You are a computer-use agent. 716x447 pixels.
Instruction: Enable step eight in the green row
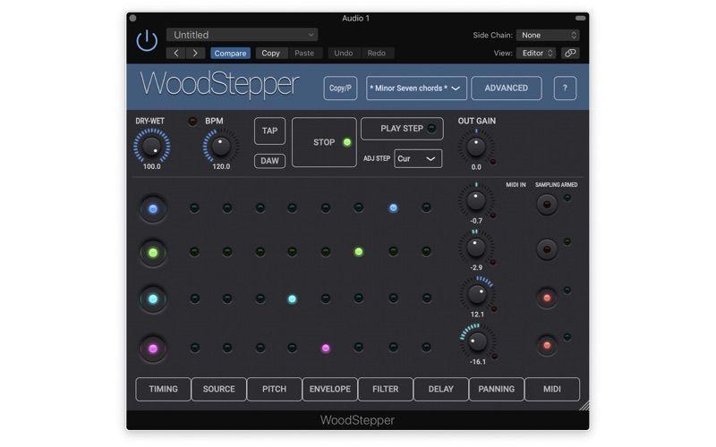427,251
